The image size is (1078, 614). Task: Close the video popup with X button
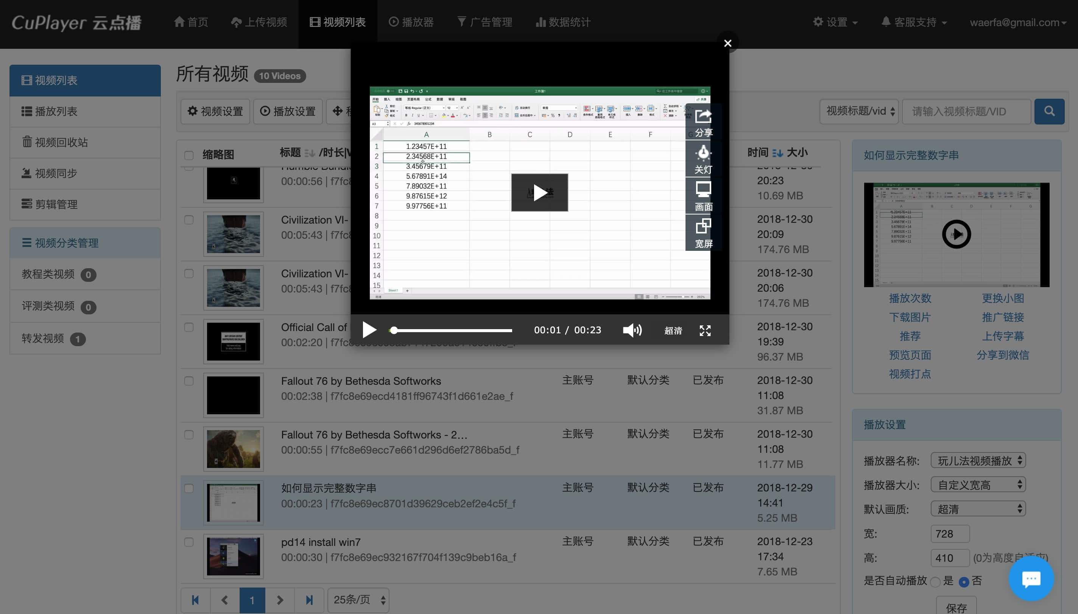coord(727,43)
